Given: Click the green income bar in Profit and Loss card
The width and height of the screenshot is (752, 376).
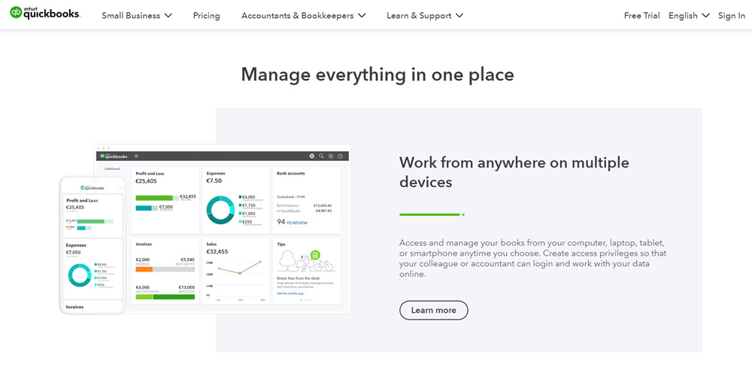Looking at the screenshot, I should click(x=154, y=198).
